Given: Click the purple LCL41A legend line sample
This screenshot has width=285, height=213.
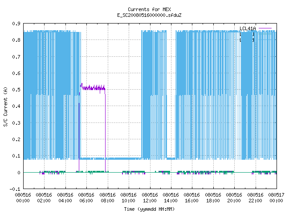Looking at the screenshot, I should 265,28.
